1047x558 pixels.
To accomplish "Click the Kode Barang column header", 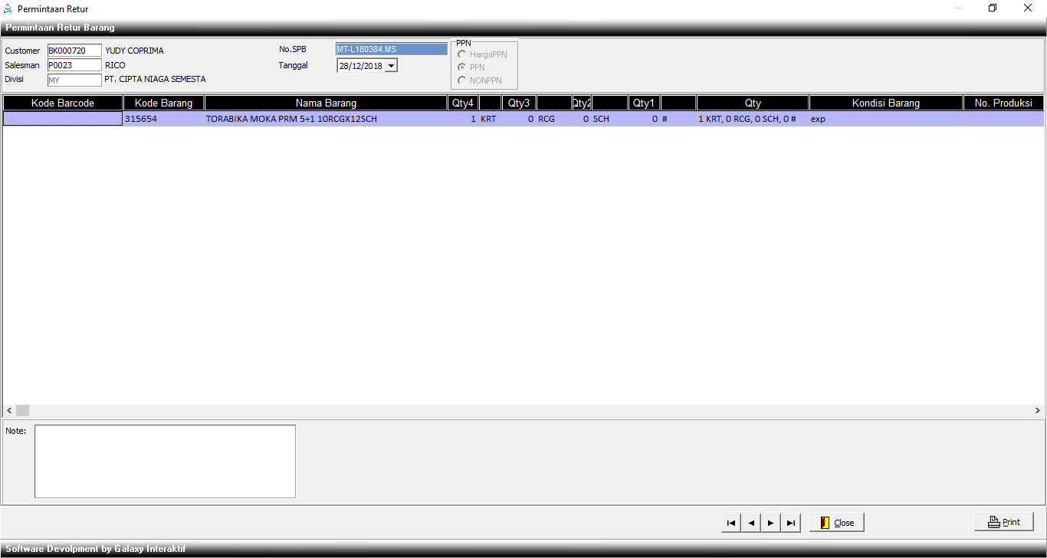I will [163, 103].
